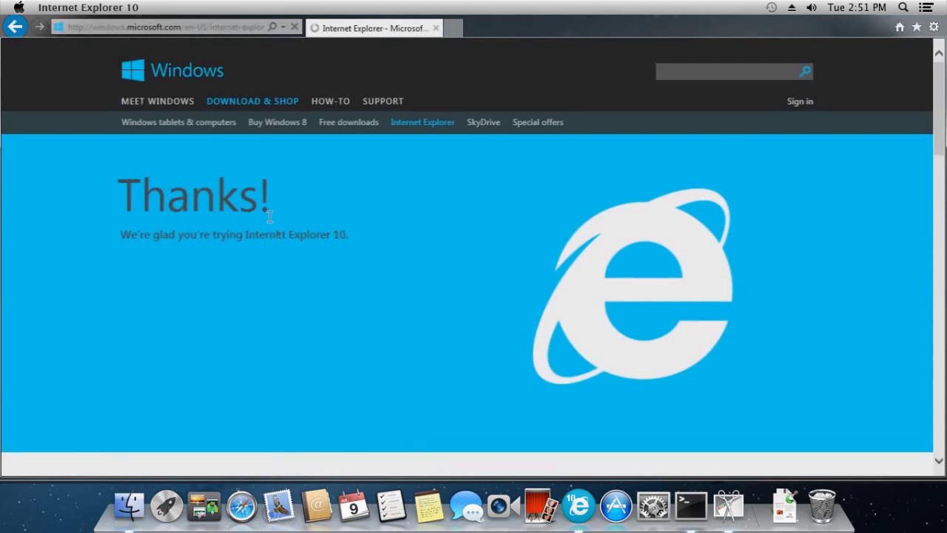Open Notes yellow pad in dock
This screenshot has height=533, width=947.
point(428,506)
